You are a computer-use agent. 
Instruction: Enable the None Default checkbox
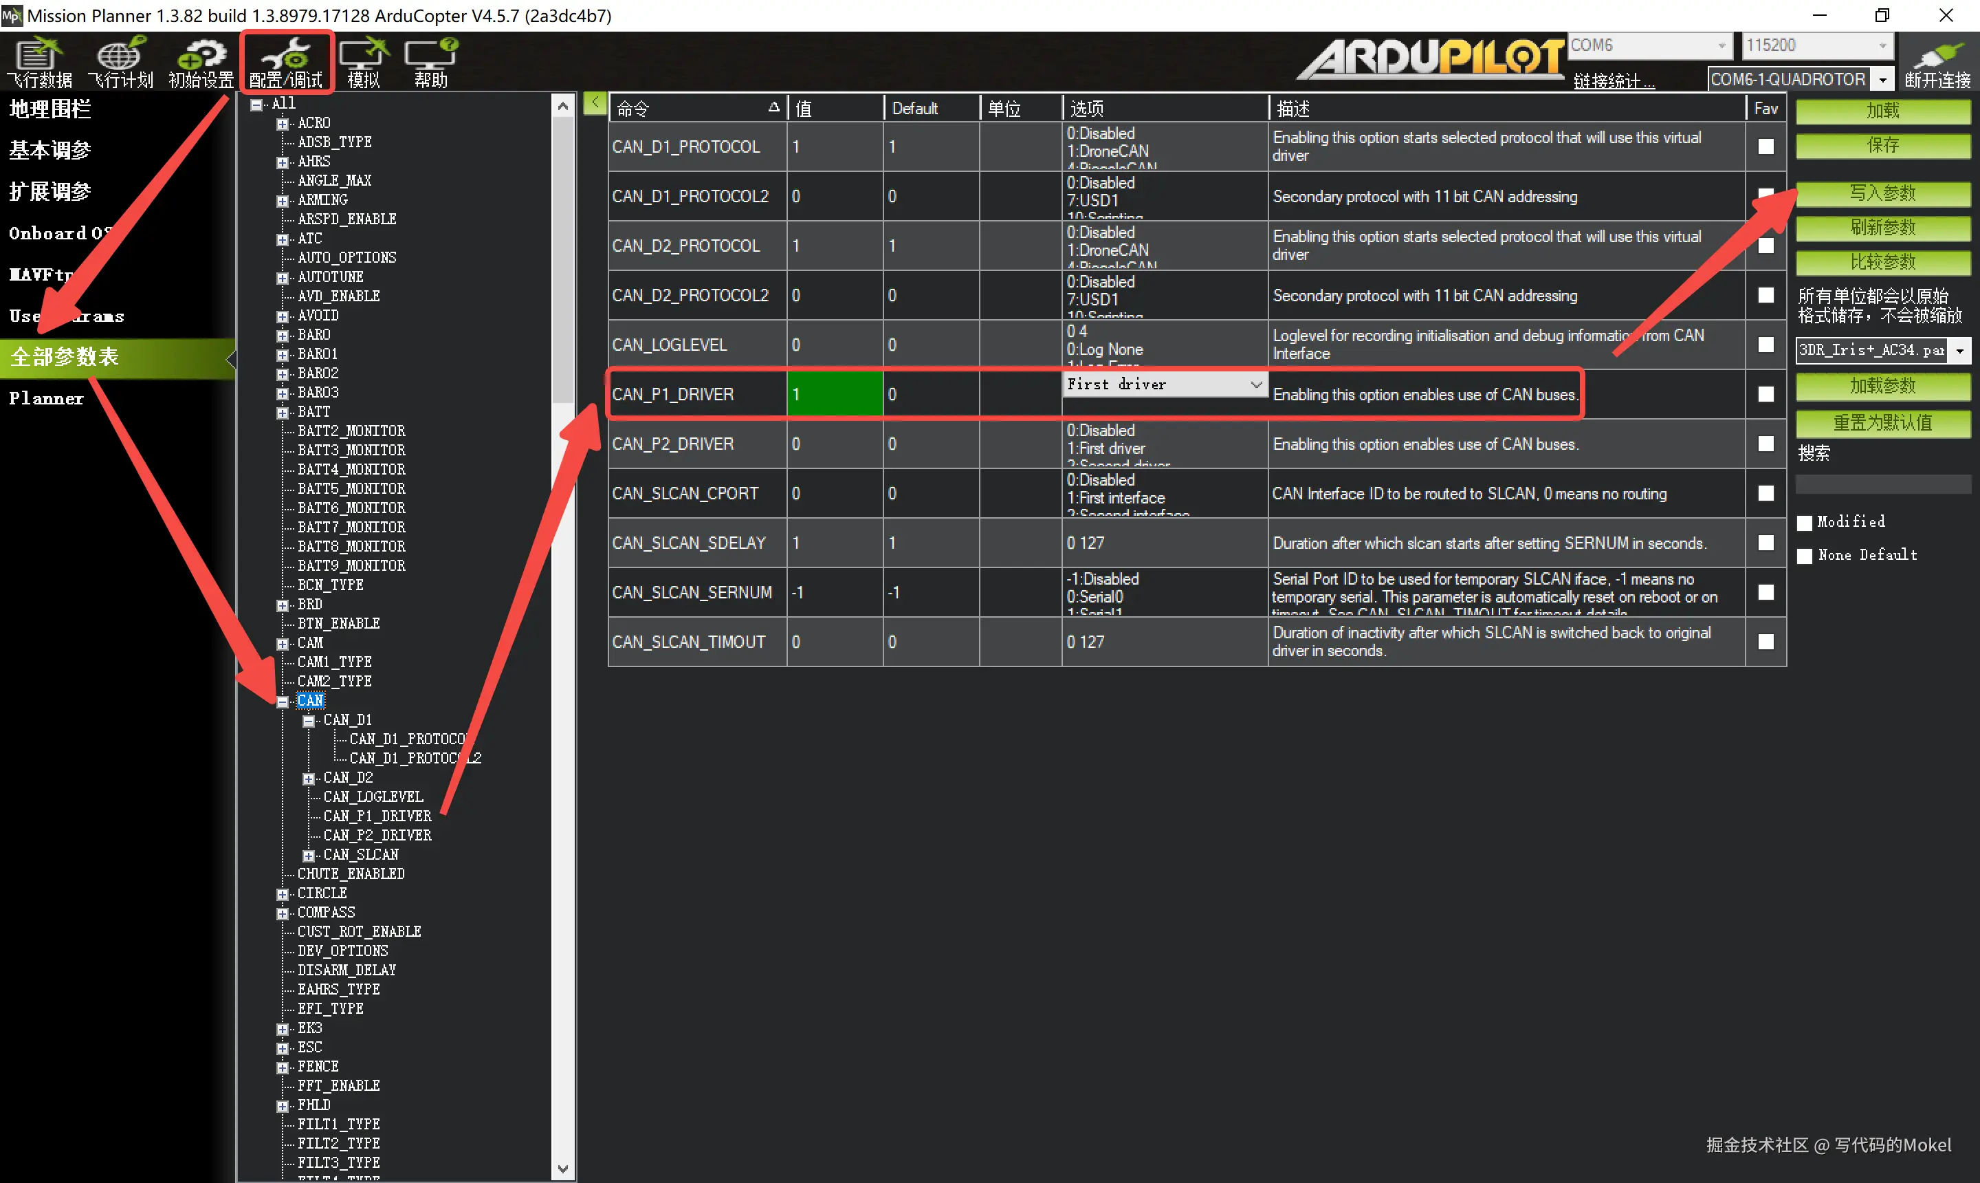tap(1805, 556)
